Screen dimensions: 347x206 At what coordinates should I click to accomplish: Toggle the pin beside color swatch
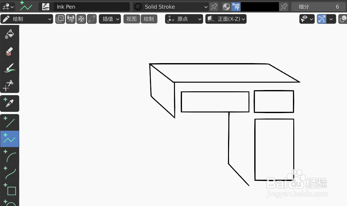click(284, 7)
